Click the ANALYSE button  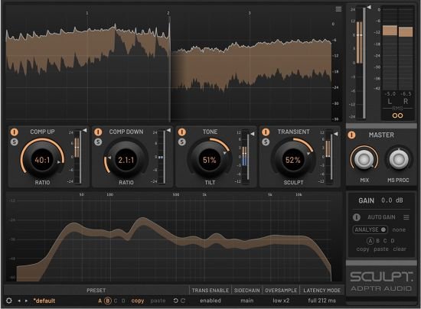(x=370, y=230)
